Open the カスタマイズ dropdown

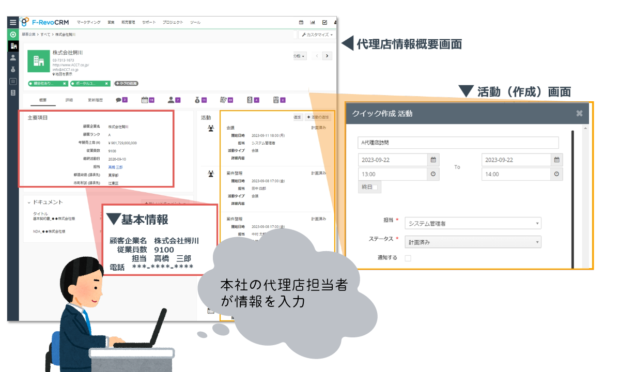pyautogui.click(x=317, y=35)
